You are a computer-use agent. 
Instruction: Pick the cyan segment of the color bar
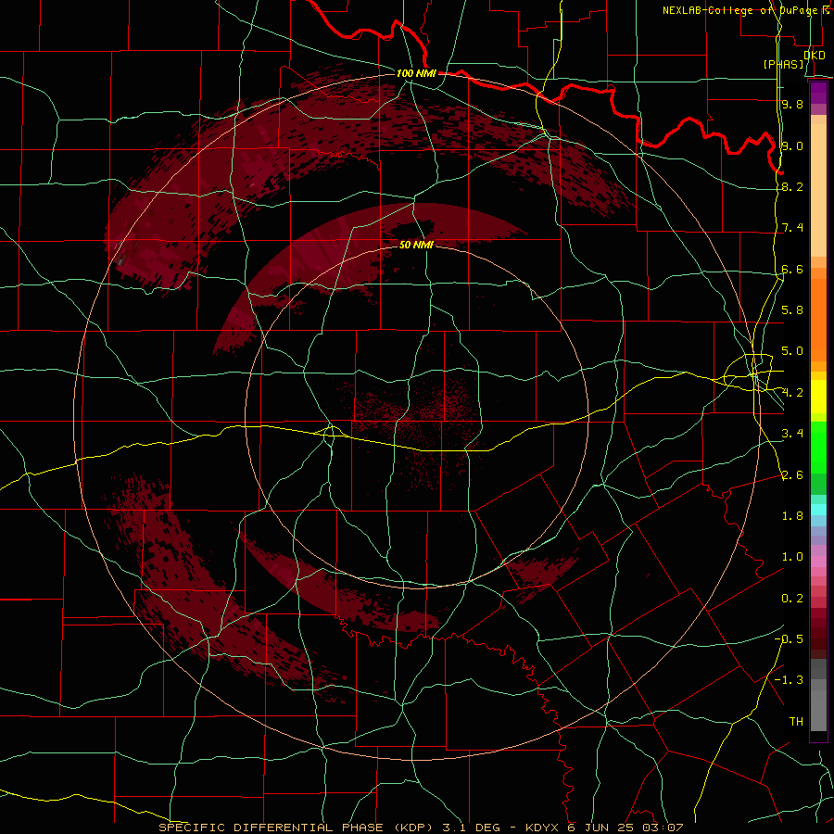click(x=818, y=509)
